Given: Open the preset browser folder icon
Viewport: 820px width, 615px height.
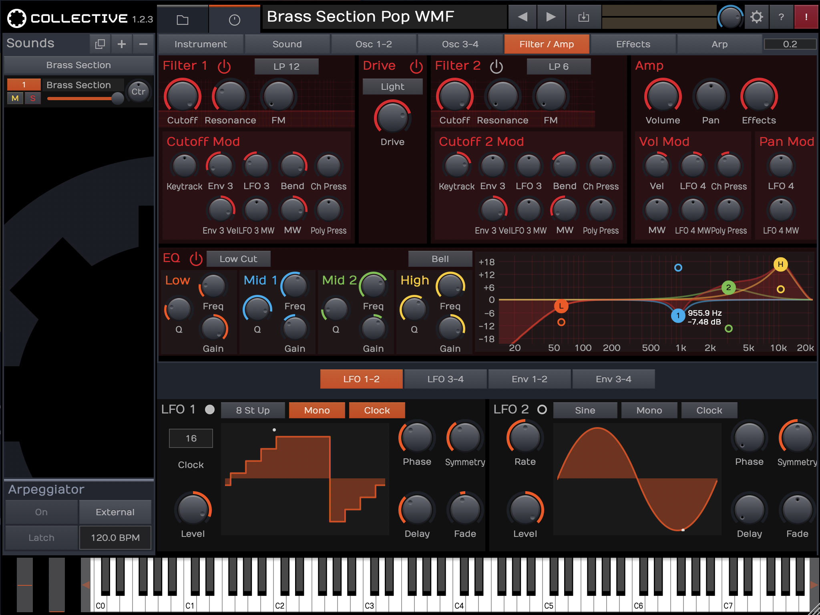Looking at the screenshot, I should pos(183,19).
